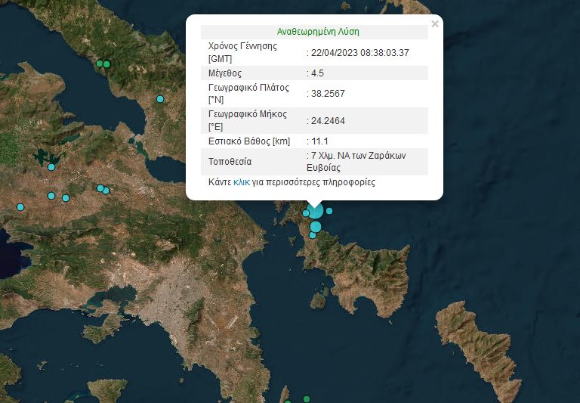Image resolution: width=580 pixels, height=403 pixels.
Task: Click the 'για περισσότερες πληροφορίες' text
Action: coord(313,182)
